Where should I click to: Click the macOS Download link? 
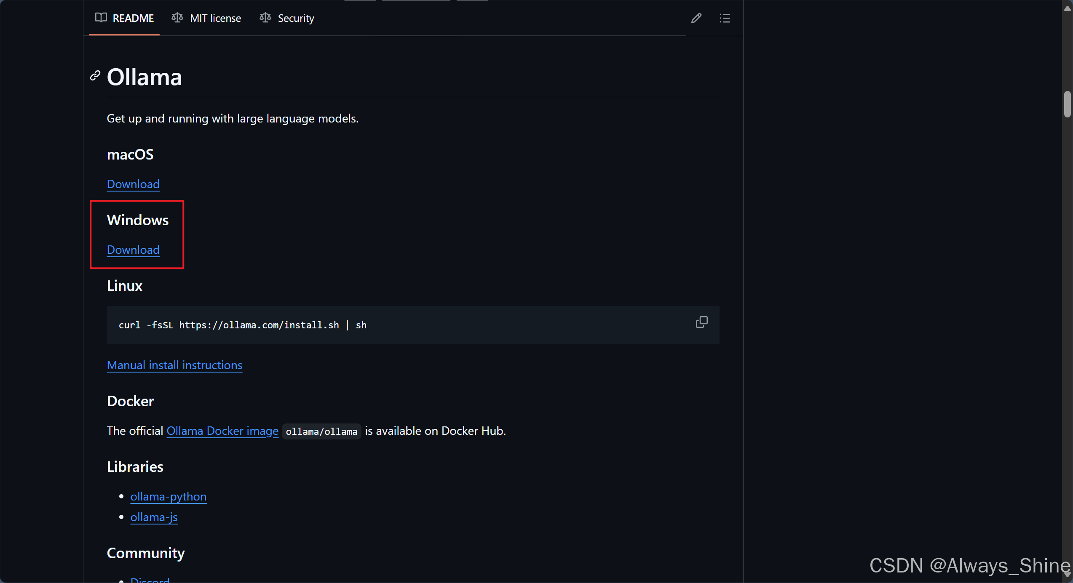[x=133, y=184]
